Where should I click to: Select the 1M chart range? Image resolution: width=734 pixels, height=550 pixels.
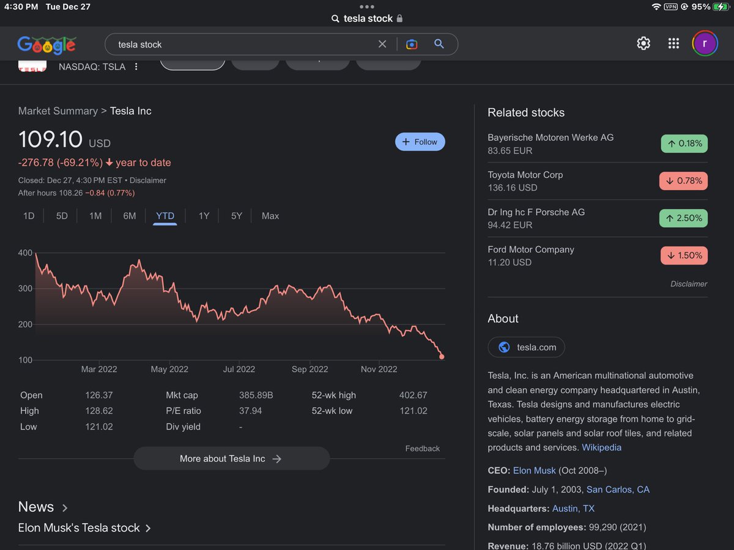[x=95, y=216]
